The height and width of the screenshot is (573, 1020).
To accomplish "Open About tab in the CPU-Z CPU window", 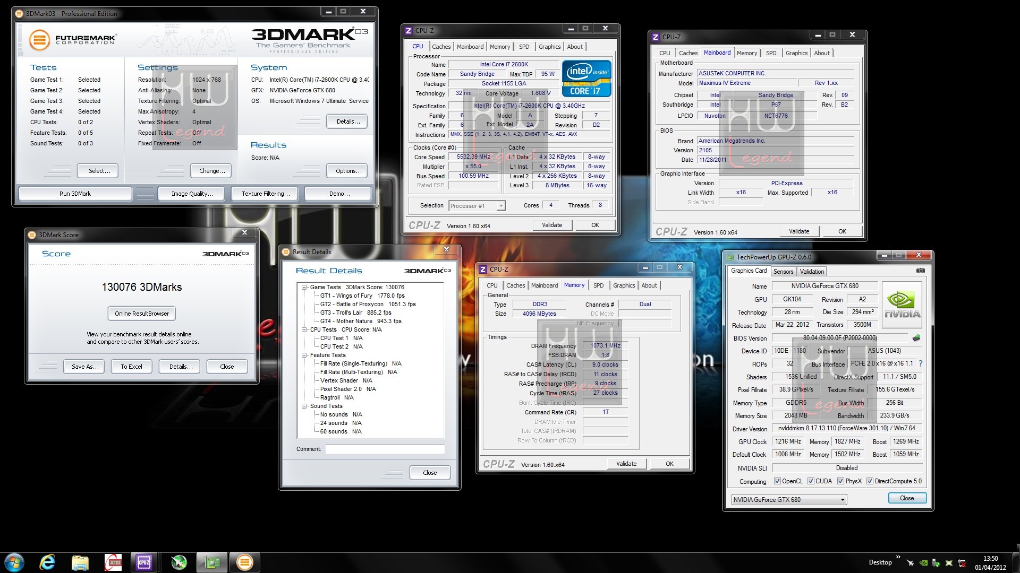I will click(575, 47).
